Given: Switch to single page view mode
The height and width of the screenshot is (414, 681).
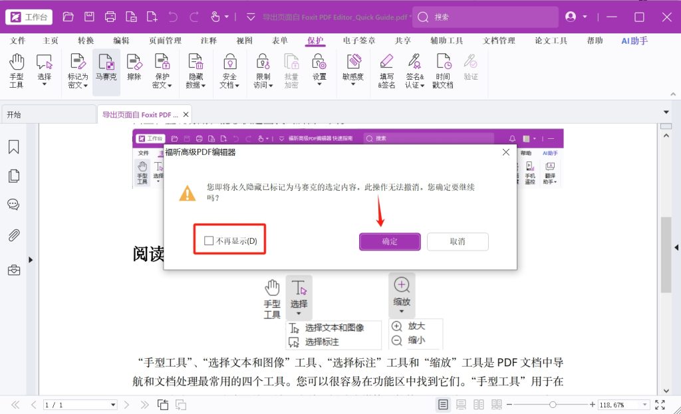Looking at the screenshot, I should coord(444,405).
